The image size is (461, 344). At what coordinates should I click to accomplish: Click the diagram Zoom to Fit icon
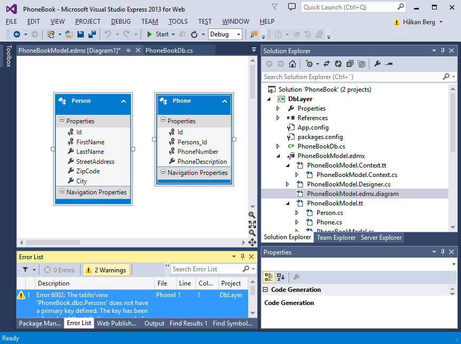point(252,224)
